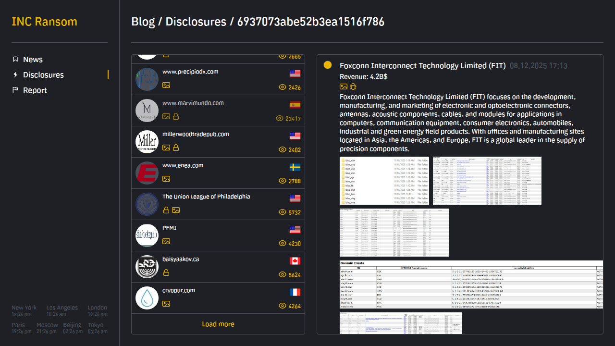The image size is (615, 346).
Task: Open the News section in the sidebar
Action: click(33, 60)
